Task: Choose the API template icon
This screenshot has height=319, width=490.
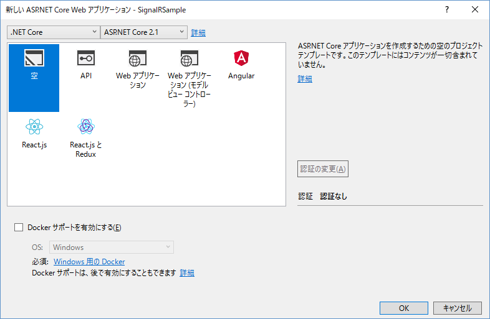Action: click(86, 58)
